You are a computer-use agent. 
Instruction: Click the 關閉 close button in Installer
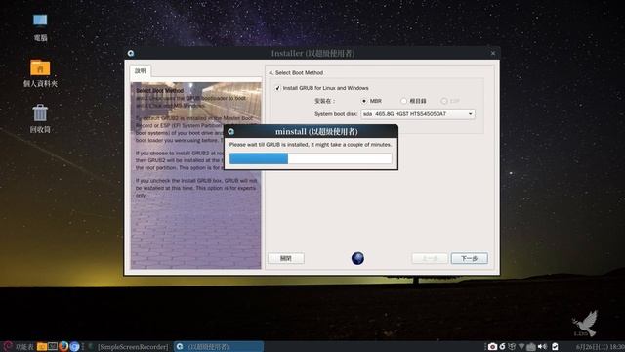pyautogui.click(x=286, y=258)
